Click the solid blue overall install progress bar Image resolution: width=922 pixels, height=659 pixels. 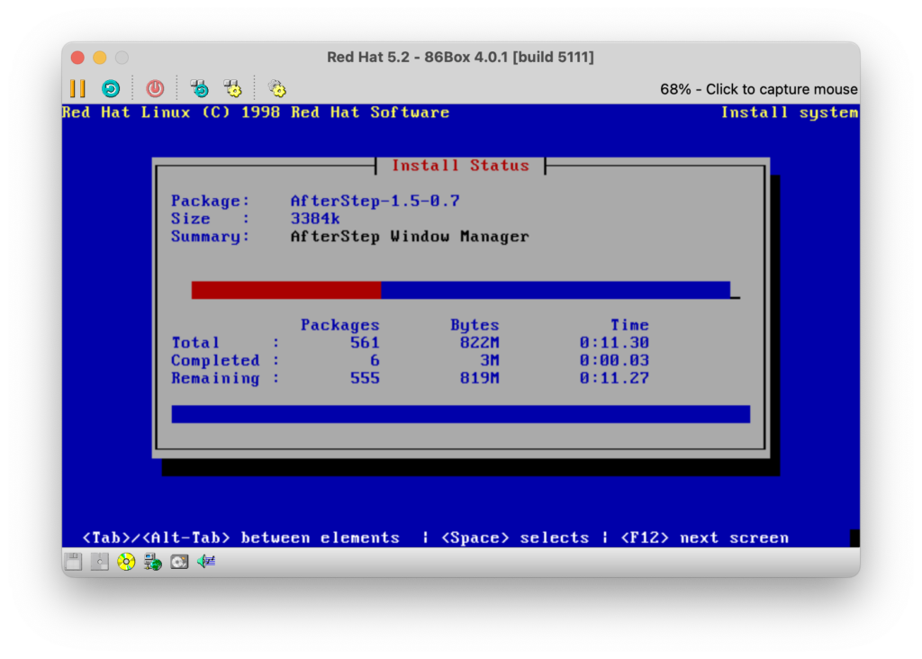point(461,414)
